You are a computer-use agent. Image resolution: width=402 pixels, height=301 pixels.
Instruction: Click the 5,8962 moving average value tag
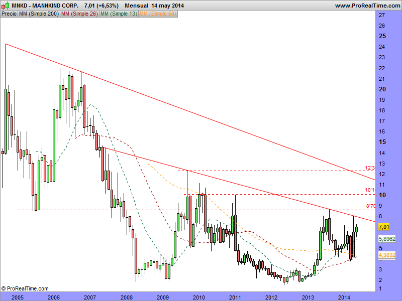pyautogui.click(x=387, y=239)
